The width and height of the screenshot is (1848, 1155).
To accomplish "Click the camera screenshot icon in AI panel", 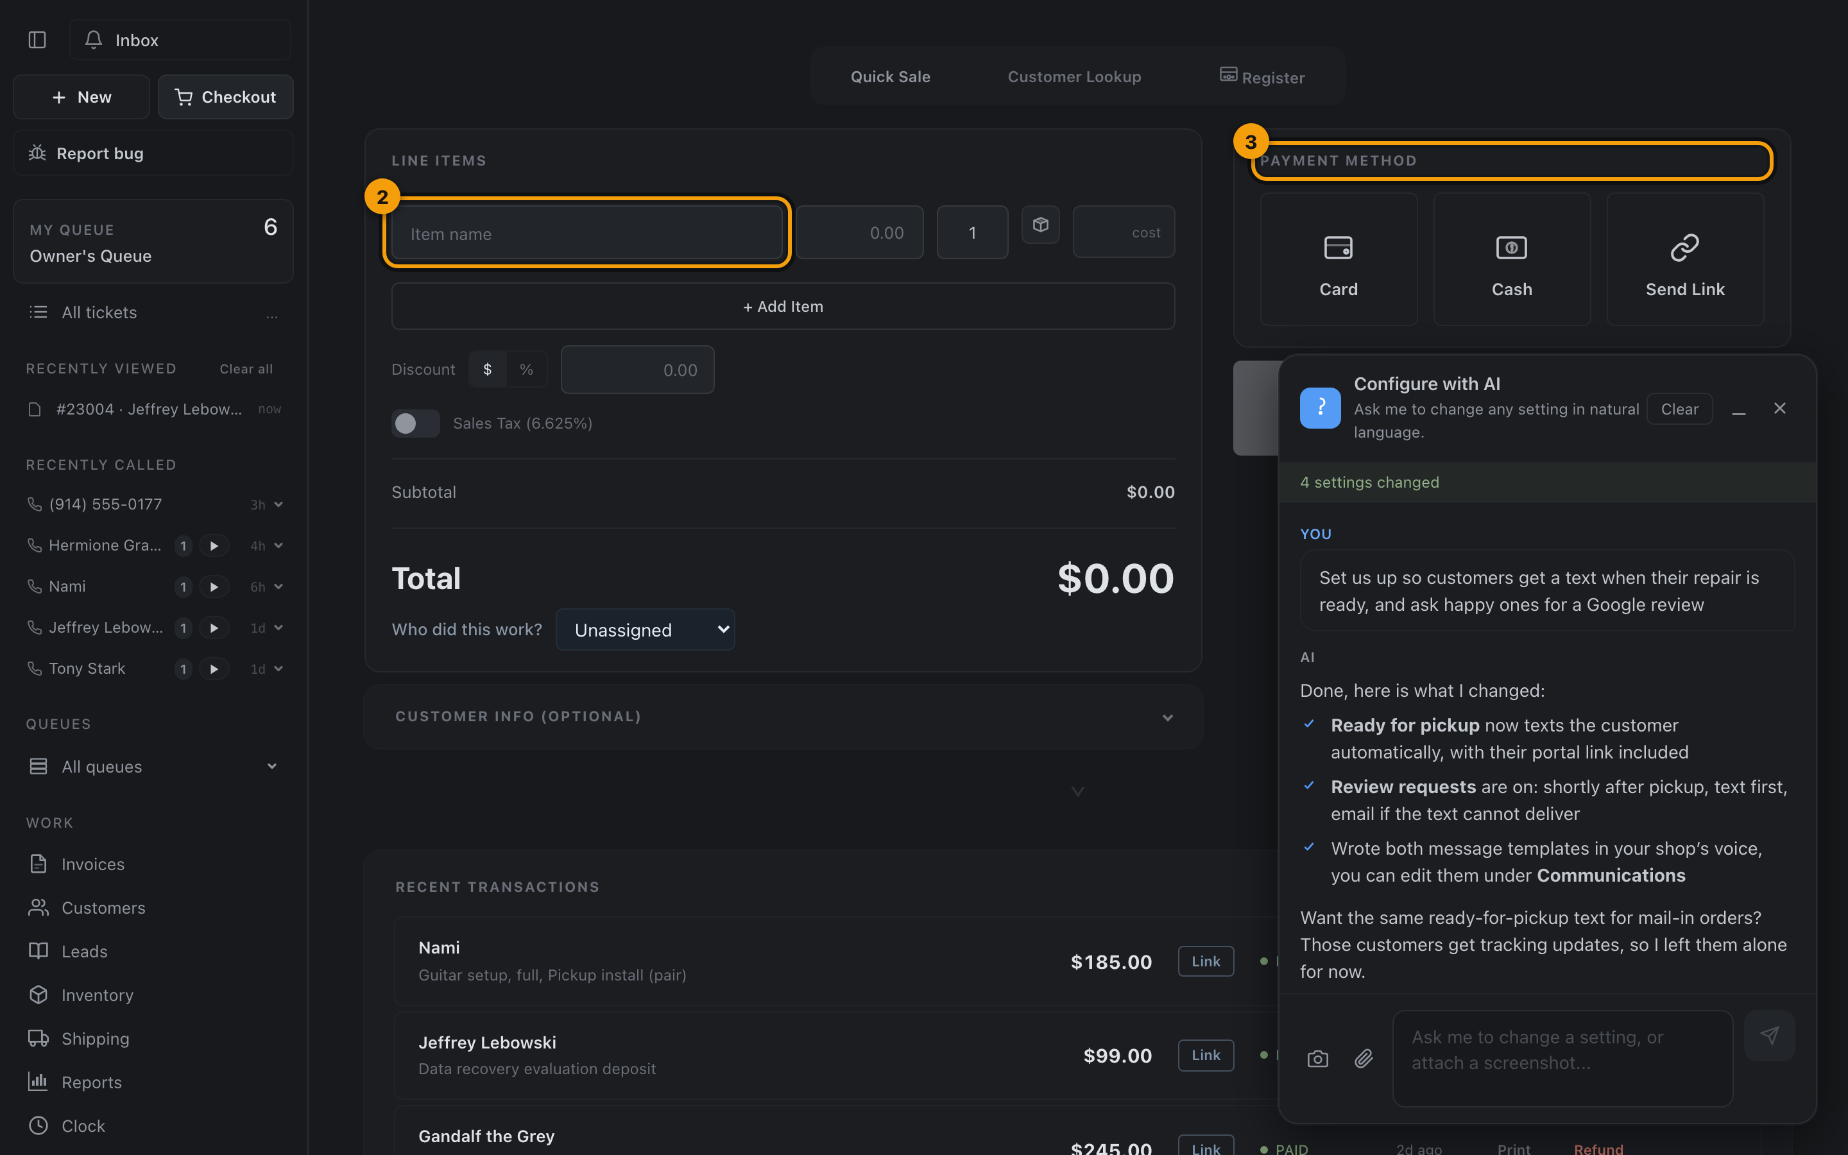I will click(x=1317, y=1059).
